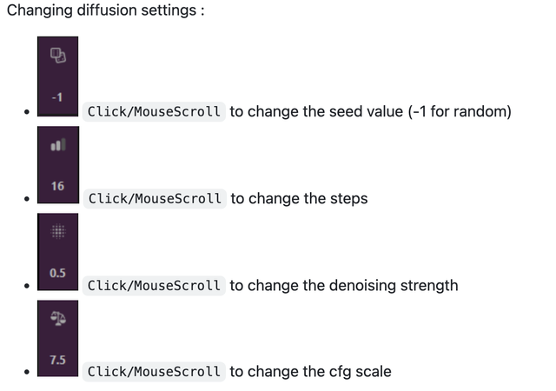The image size is (556, 391).
Task: Click the text "to change the cfg scale"
Action: click(311, 372)
